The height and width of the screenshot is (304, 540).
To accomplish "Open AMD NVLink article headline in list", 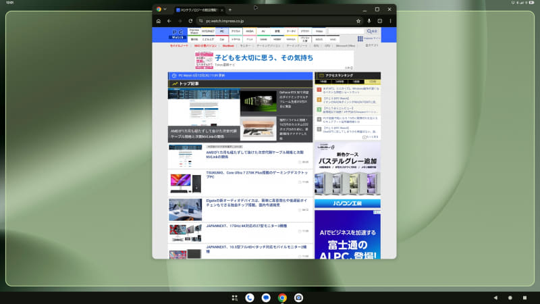I will click(255, 155).
